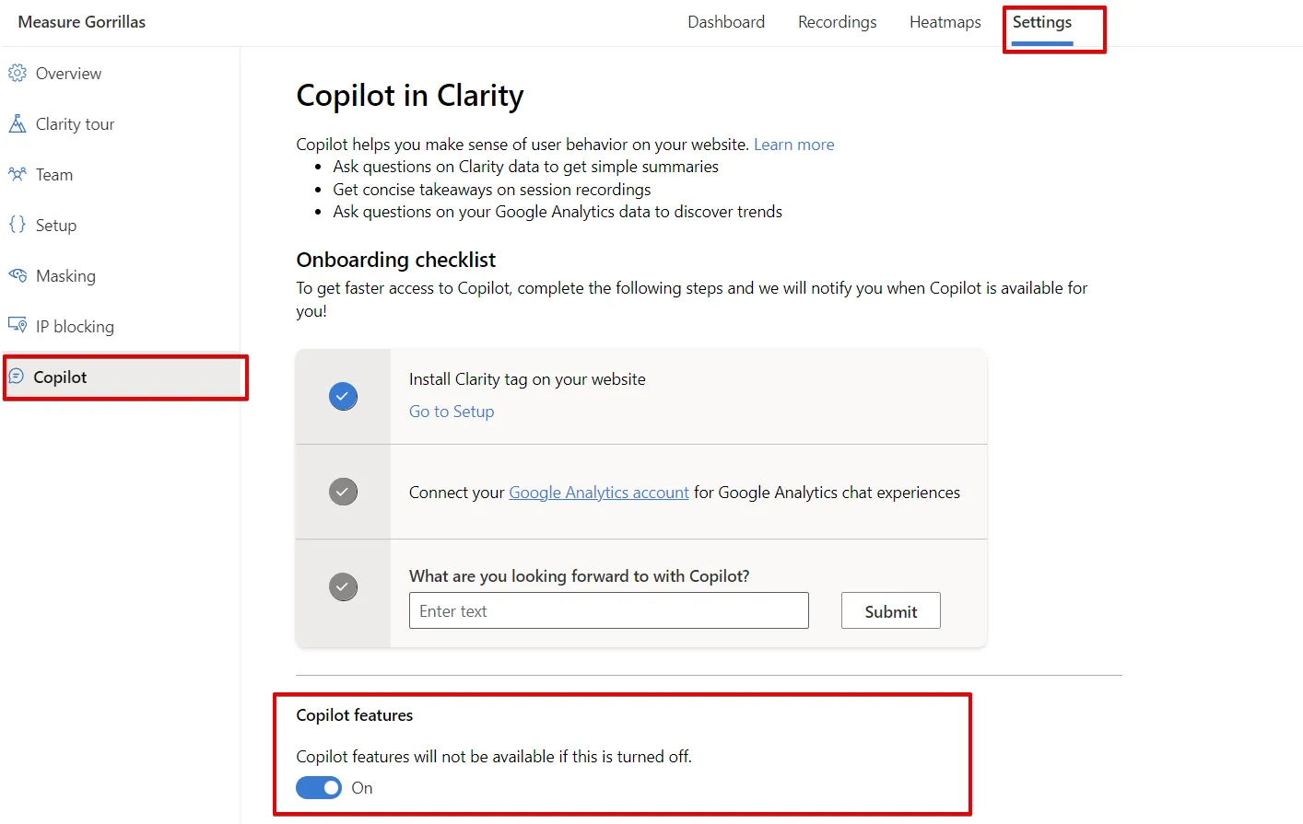
Task: Click the Overview gear icon in sidebar
Action: coord(18,73)
